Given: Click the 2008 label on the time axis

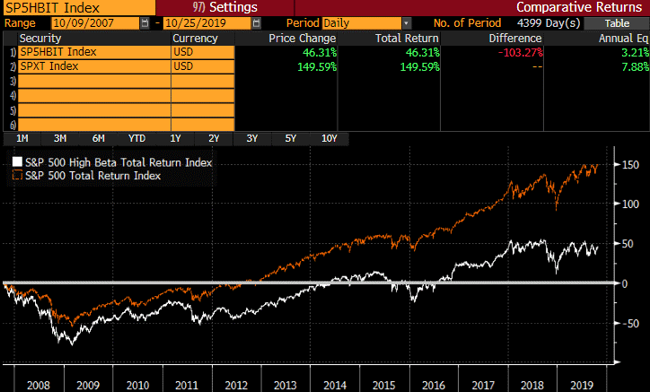Looking at the screenshot, I should pos(39,386).
